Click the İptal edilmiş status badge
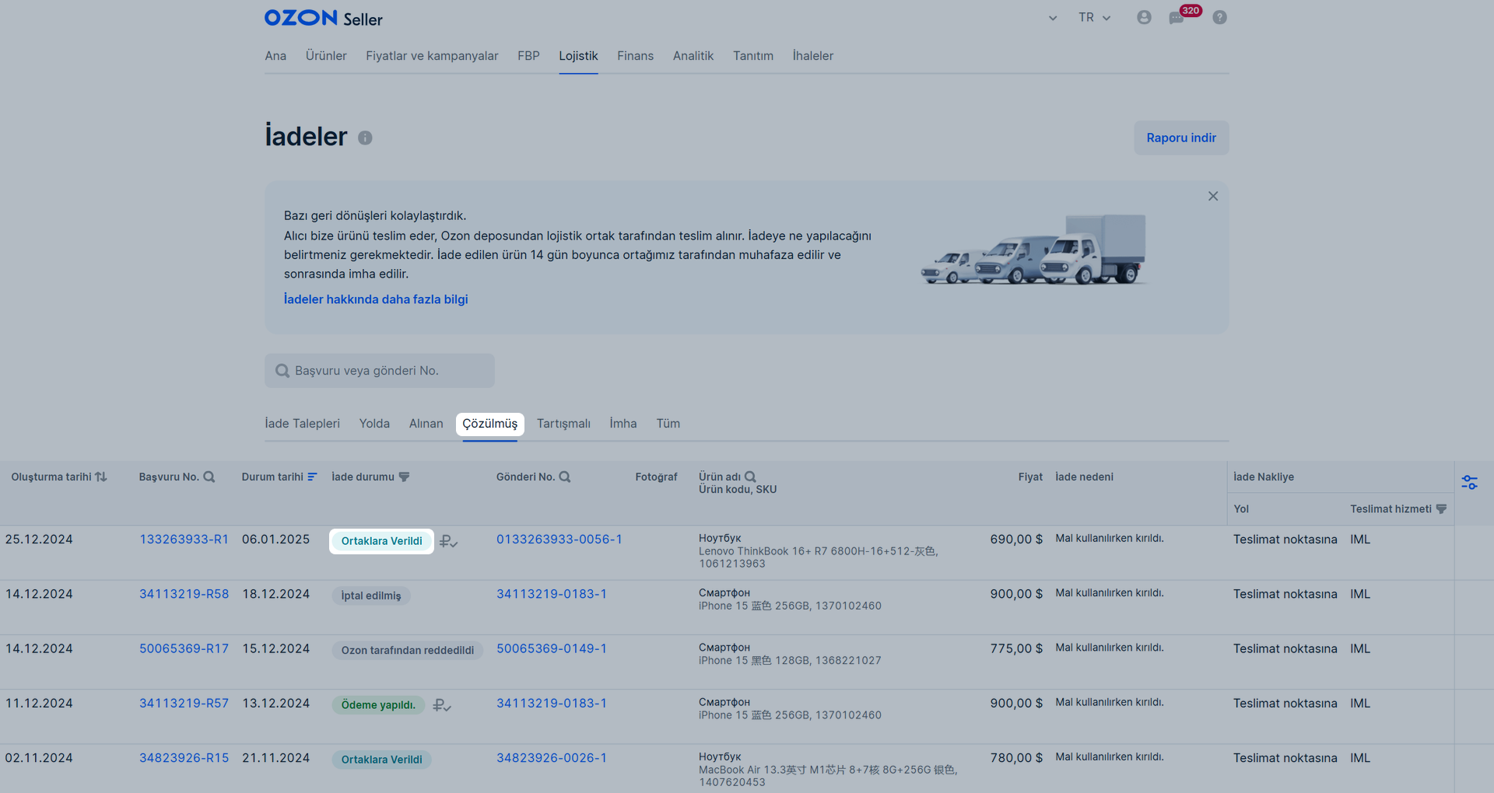 [371, 596]
